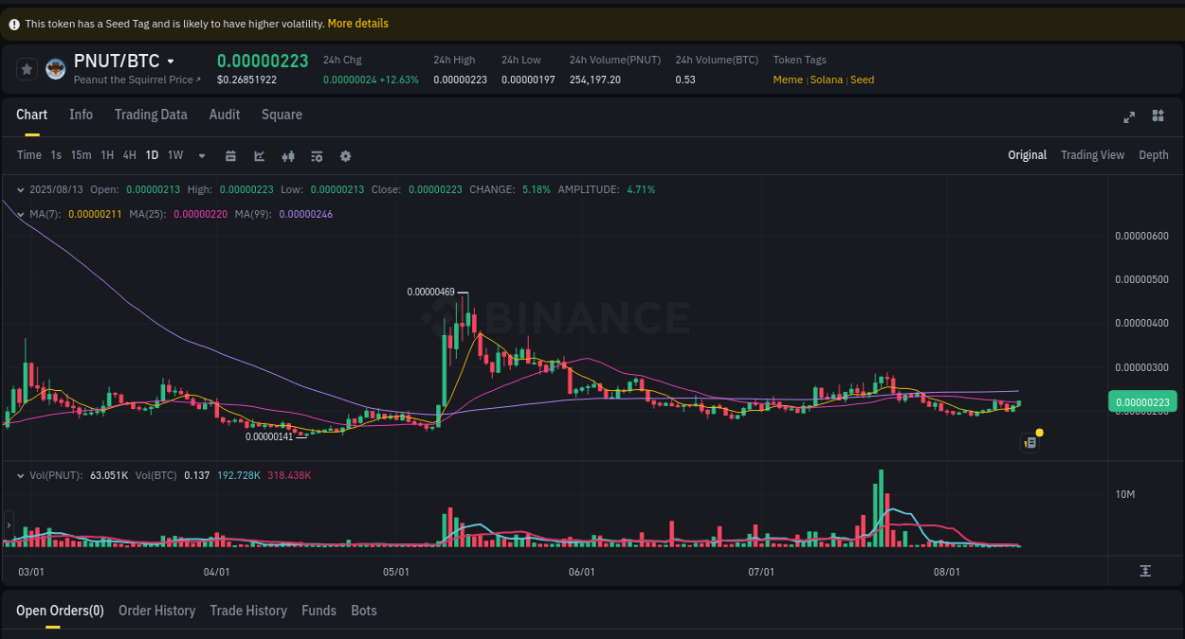Open the date range picker icon
The height and width of the screenshot is (639, 1185).
point(230,155)
